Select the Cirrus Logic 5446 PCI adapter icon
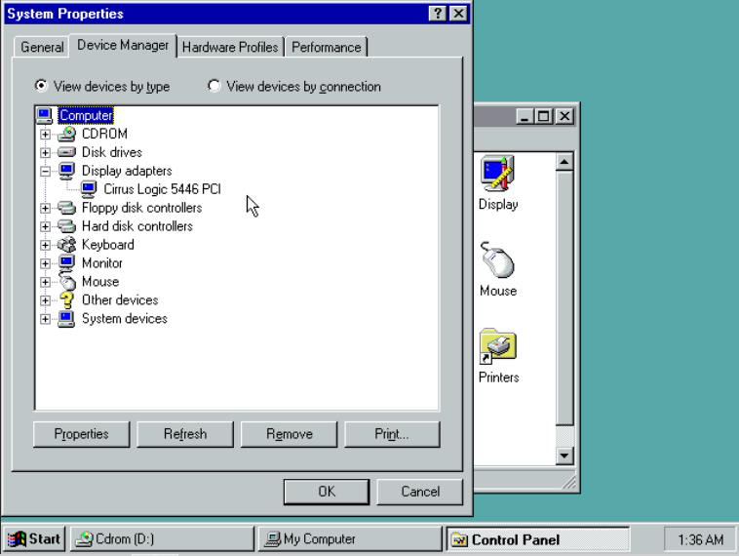The image size is (739, 556). (89, 189)
